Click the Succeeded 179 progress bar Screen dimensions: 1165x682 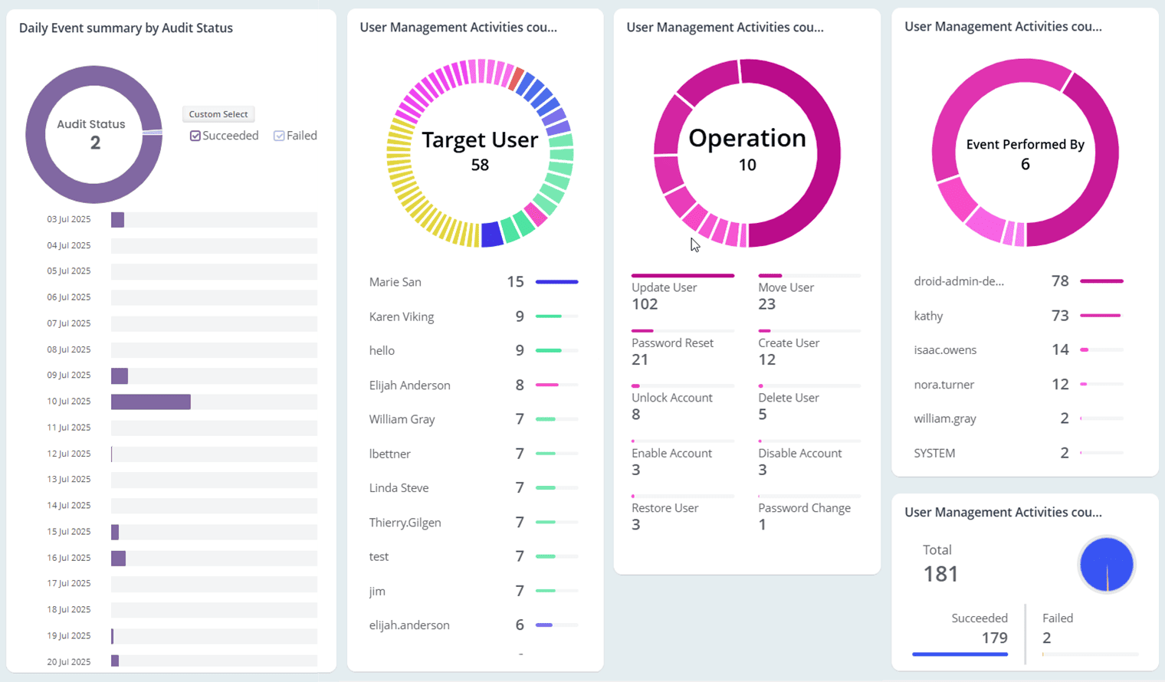click(960, 654)
